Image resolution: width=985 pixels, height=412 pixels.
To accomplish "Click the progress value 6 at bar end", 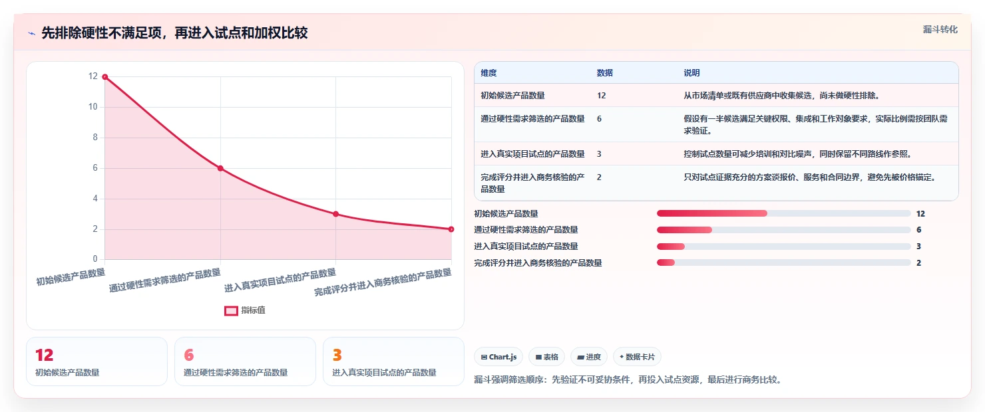I will tap(918, 230).
